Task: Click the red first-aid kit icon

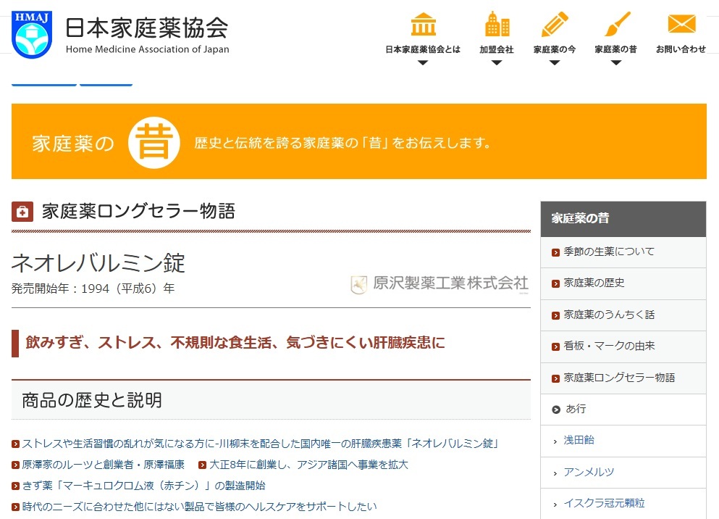Action: 22,212
